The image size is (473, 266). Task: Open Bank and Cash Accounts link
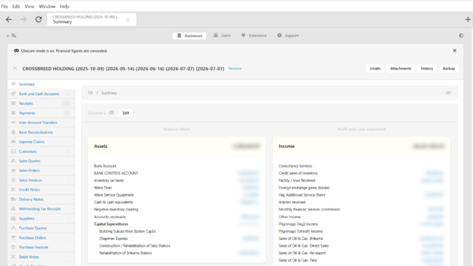[x=39, y=94]
